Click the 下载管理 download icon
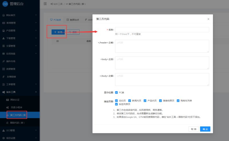229x141 pixels. tap(3, 38)
